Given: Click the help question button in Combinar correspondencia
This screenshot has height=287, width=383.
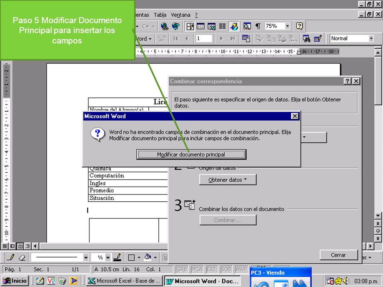Looking at the screenshot, I should tap(347, 81).
